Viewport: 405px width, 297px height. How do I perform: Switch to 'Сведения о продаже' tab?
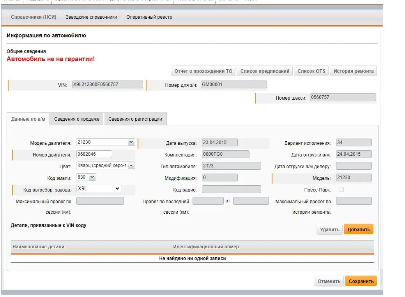point(77,119)
